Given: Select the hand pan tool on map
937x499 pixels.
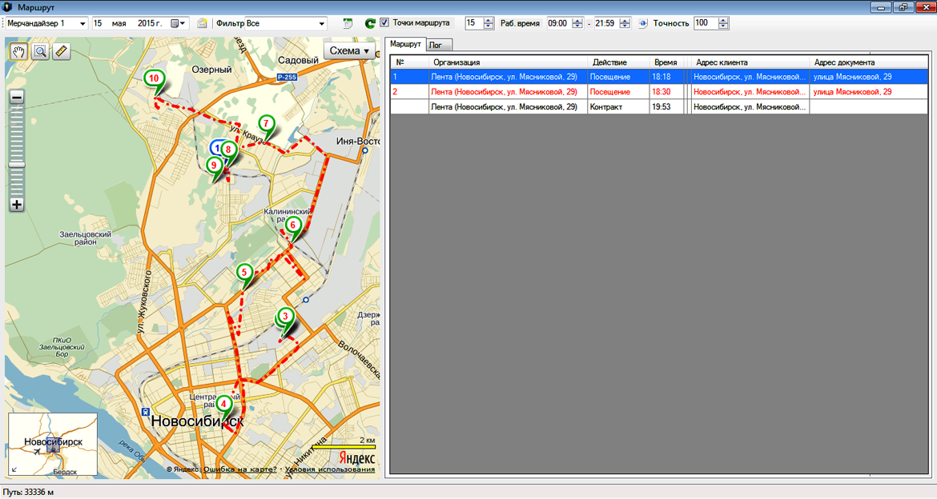Looking at the screenshot, I should 18,52.
